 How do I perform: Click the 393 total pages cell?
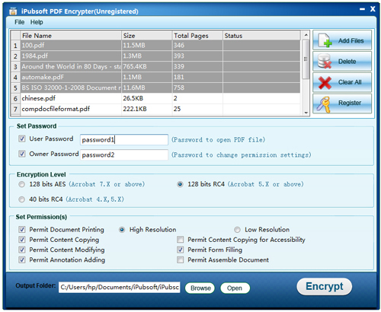[x=197, y=56]
